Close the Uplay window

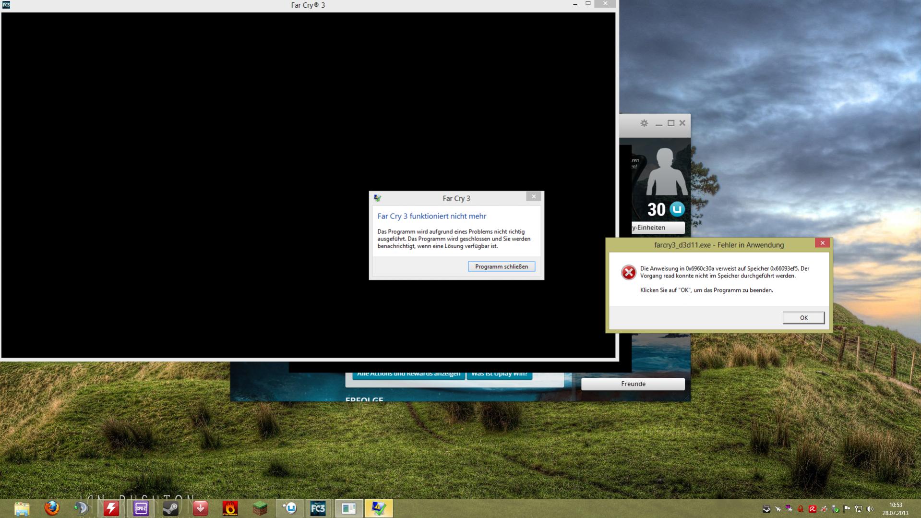pos(682,123)
